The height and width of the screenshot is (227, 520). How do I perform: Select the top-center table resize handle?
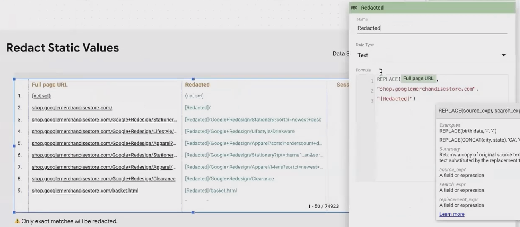[x=193, y=79]
